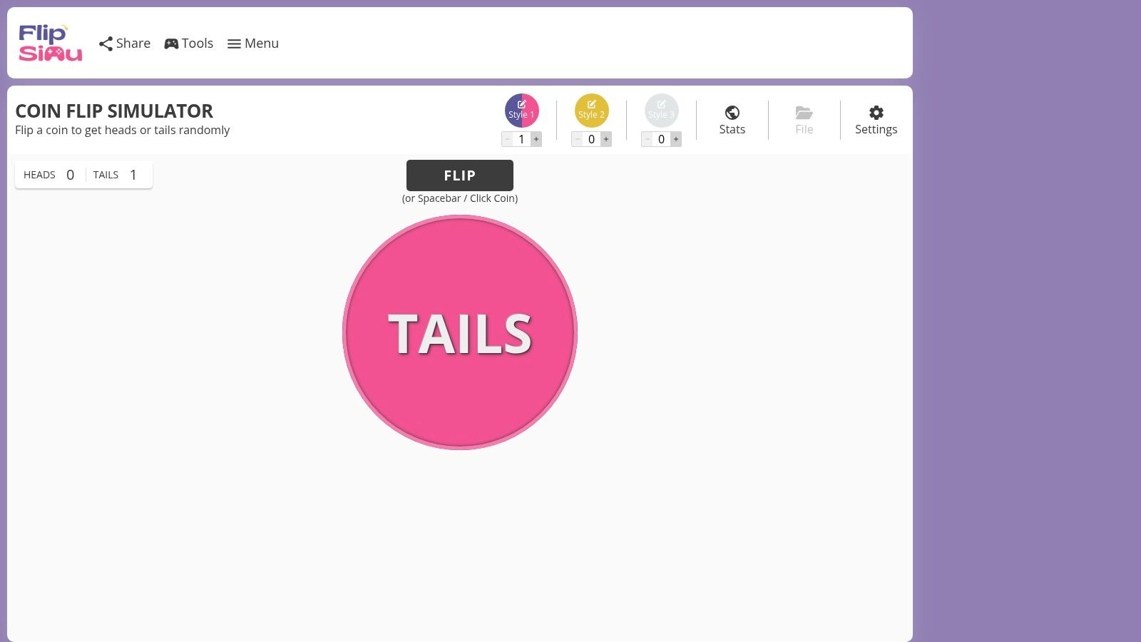Edit the yellow Style 2 coin
This screenshot has width=1141, height=642.
tap(592, 111)
